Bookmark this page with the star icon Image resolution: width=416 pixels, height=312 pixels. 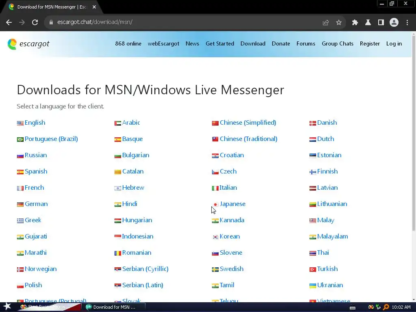339,23
